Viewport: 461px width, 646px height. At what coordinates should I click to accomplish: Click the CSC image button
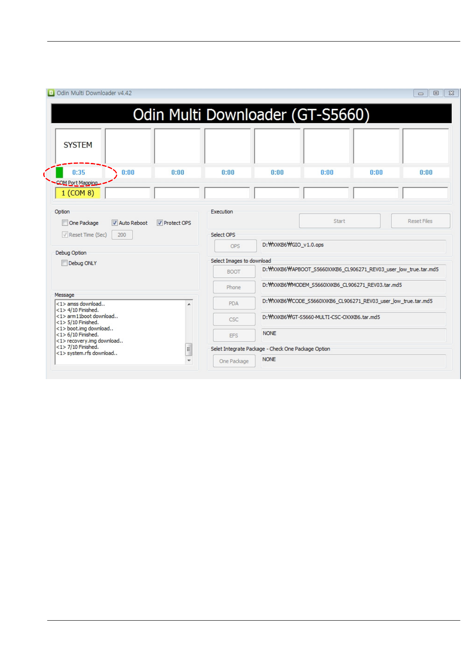(234, 319)
